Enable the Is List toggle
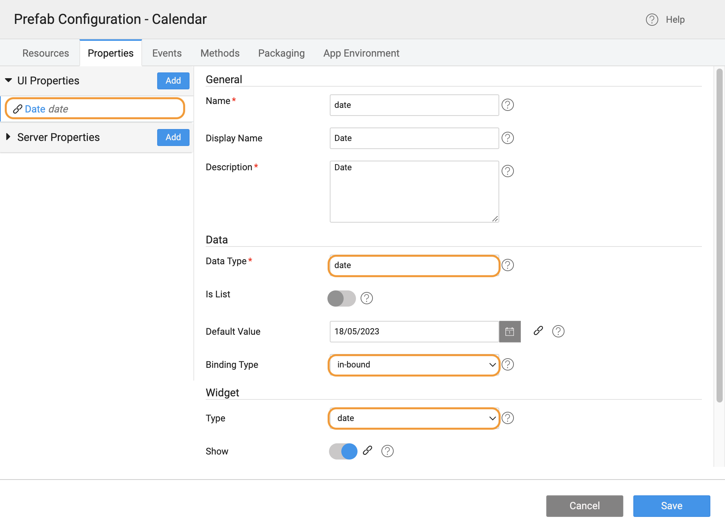 pyautogui.click(x=341, y=299)
